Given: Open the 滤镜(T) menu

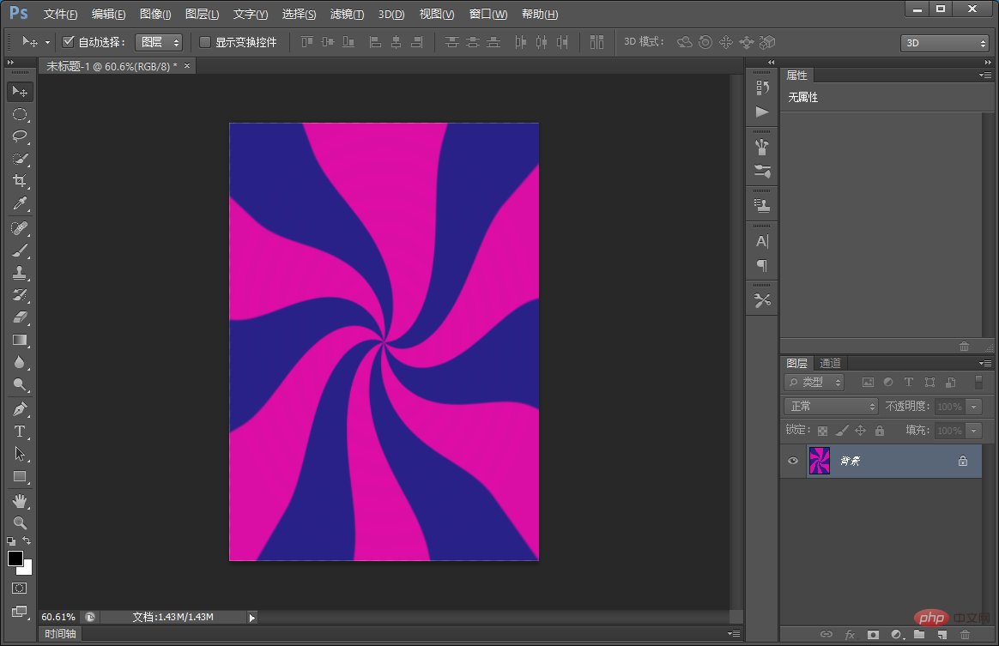Looking at the screenshot, I should tap(347, 15).
